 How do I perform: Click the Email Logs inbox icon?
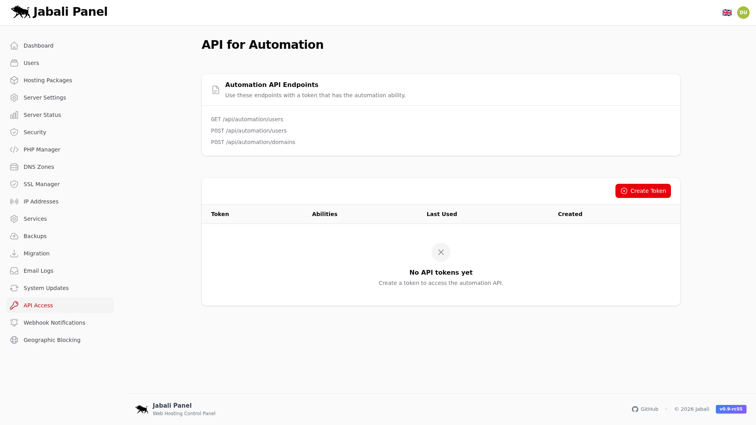[x=14, y=271]
